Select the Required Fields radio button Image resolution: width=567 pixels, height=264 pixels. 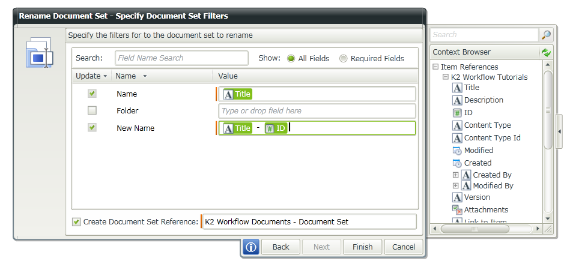coord(344,58)
